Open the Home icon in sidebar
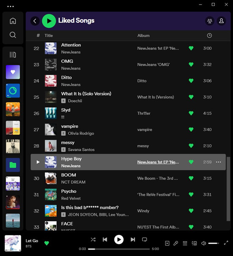The image size is (233, 256). point(13,21)
